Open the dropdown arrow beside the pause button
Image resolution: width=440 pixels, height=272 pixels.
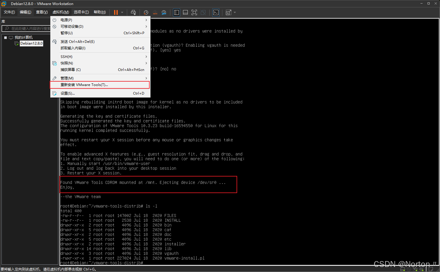click(122, 12)
